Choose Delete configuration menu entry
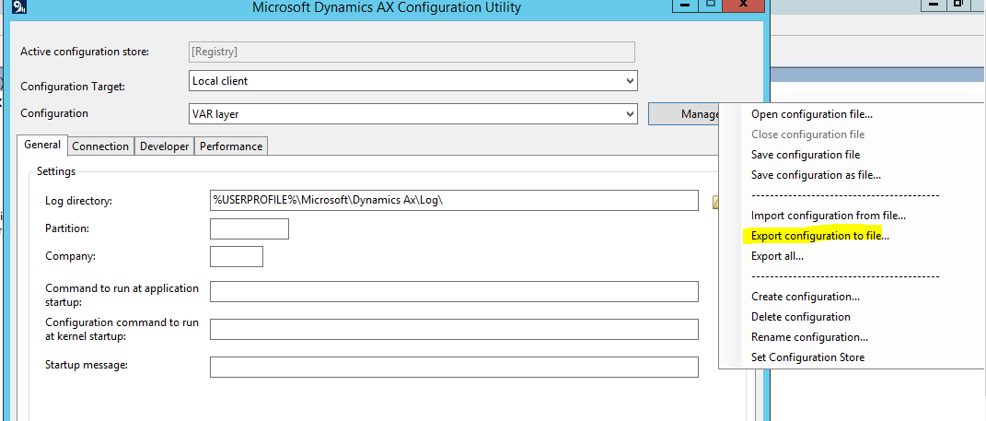 point(801,317)
